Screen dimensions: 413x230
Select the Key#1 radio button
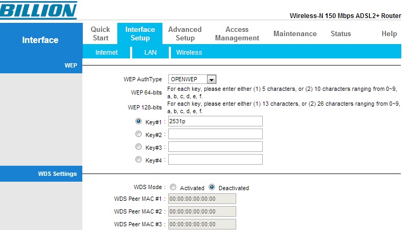pyautogui.click(x=139, y=121)
